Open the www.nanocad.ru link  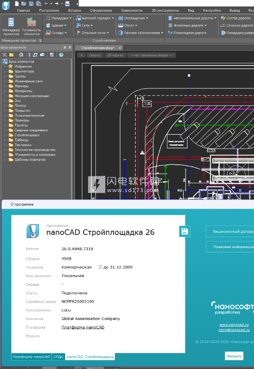(x=234, y=325)
